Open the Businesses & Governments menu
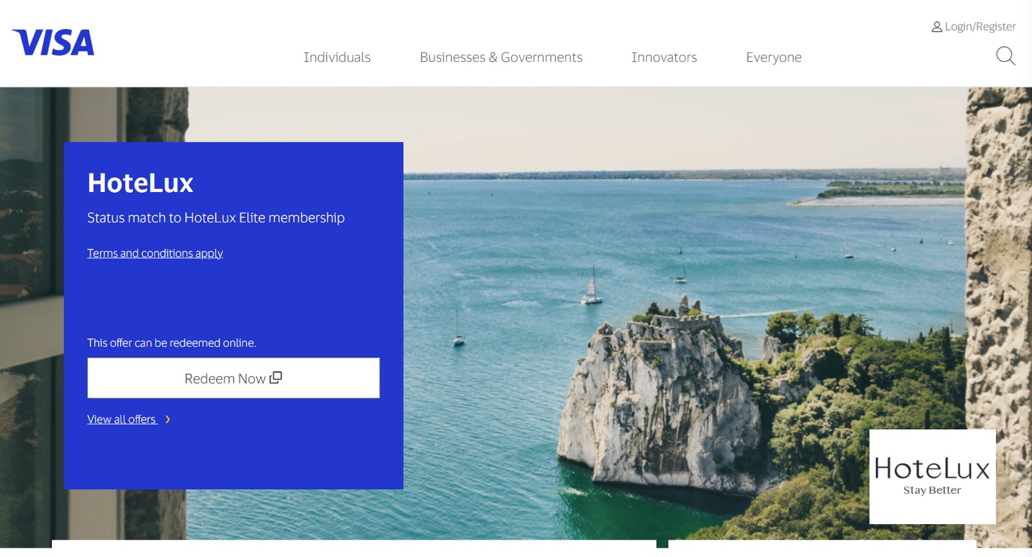This screenshot has height=557, width=1032. pyautogui.click(x=501, y=57)
